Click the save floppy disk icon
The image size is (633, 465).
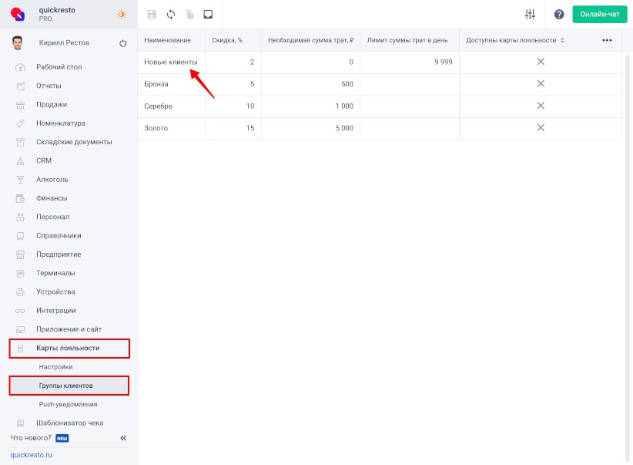click(152, 15)
